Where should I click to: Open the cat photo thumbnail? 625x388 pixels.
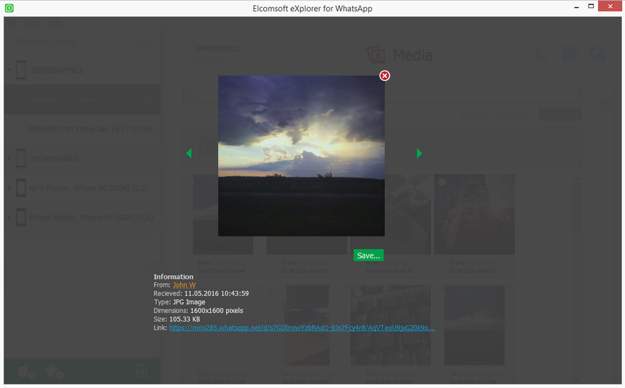(474, 214)
